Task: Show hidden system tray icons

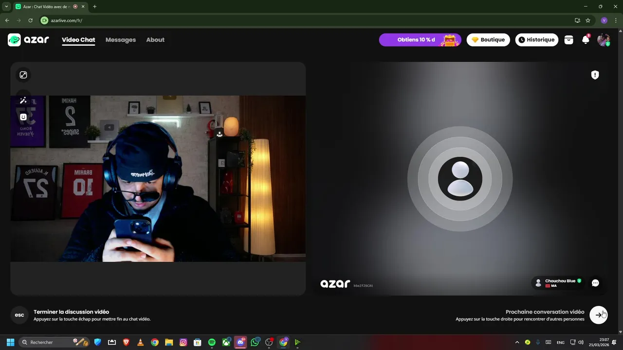Action: [517, 342]
